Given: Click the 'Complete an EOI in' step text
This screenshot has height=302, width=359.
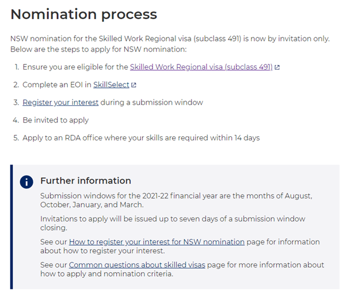Looking at the screenshot, I should pos(57,85).
